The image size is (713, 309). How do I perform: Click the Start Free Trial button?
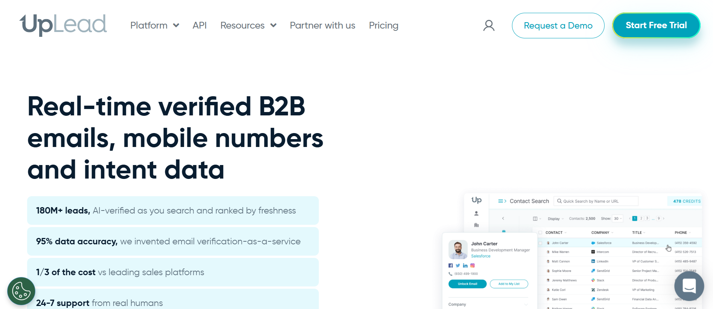point(656,26)
